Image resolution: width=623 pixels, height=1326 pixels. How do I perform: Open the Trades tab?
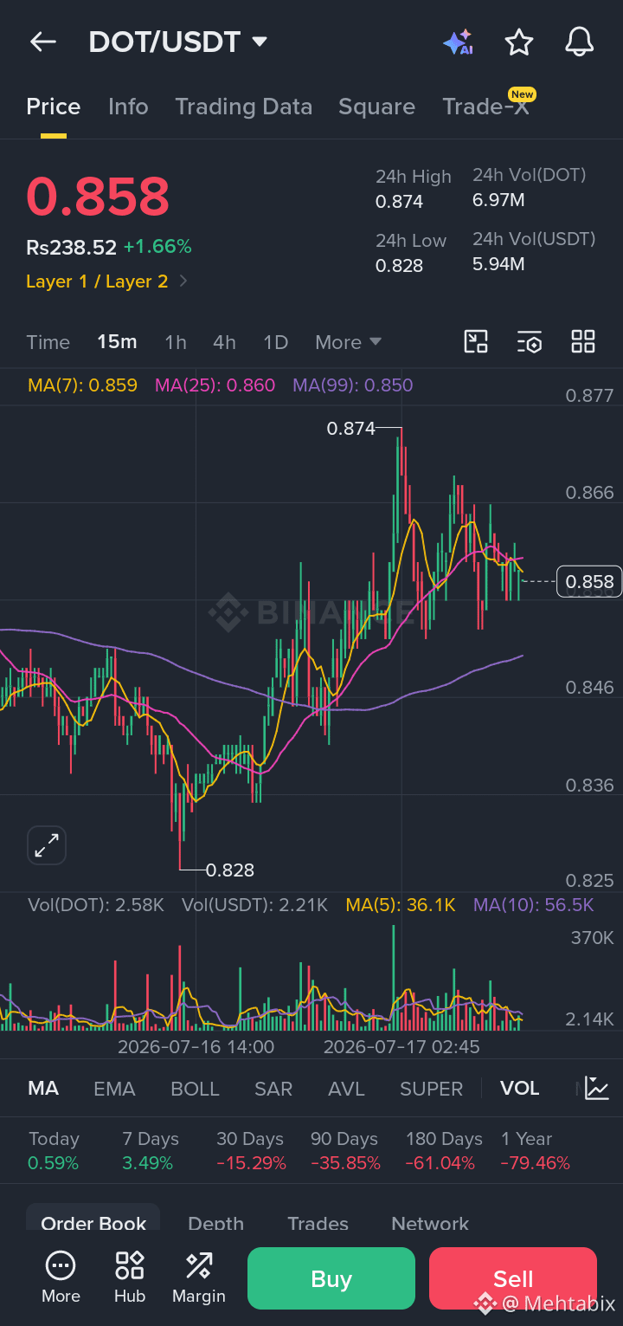318,1223
